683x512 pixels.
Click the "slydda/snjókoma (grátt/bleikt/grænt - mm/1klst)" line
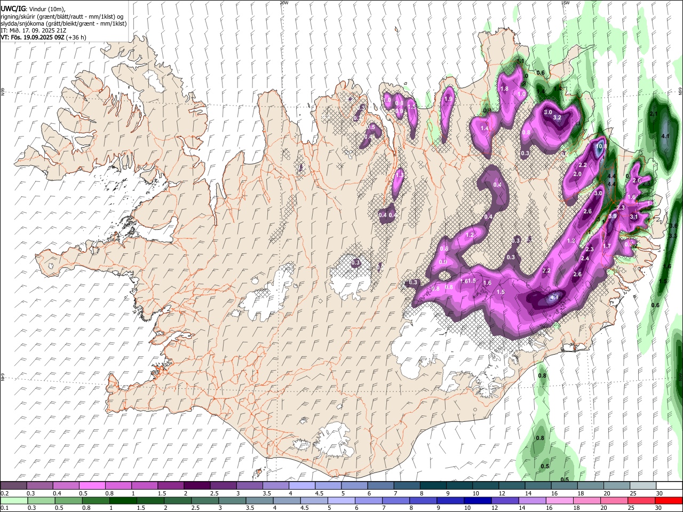pyautogui.click(x=63, y=23)
